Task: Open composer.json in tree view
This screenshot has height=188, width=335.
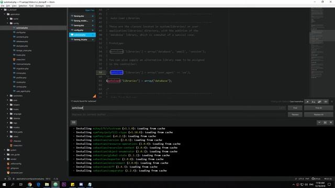Action: point(17,173)
